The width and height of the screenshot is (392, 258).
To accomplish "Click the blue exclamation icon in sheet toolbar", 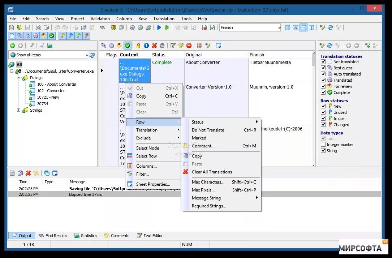I will coord(146,46).
